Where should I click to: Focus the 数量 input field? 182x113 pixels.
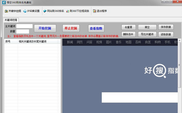(22, 31)
